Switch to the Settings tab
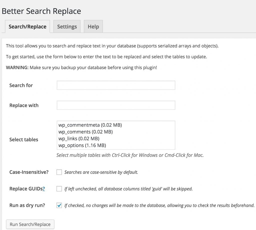The width and height of the screenshot is (256, 230). pyautogui.click(x=67, y=27)
